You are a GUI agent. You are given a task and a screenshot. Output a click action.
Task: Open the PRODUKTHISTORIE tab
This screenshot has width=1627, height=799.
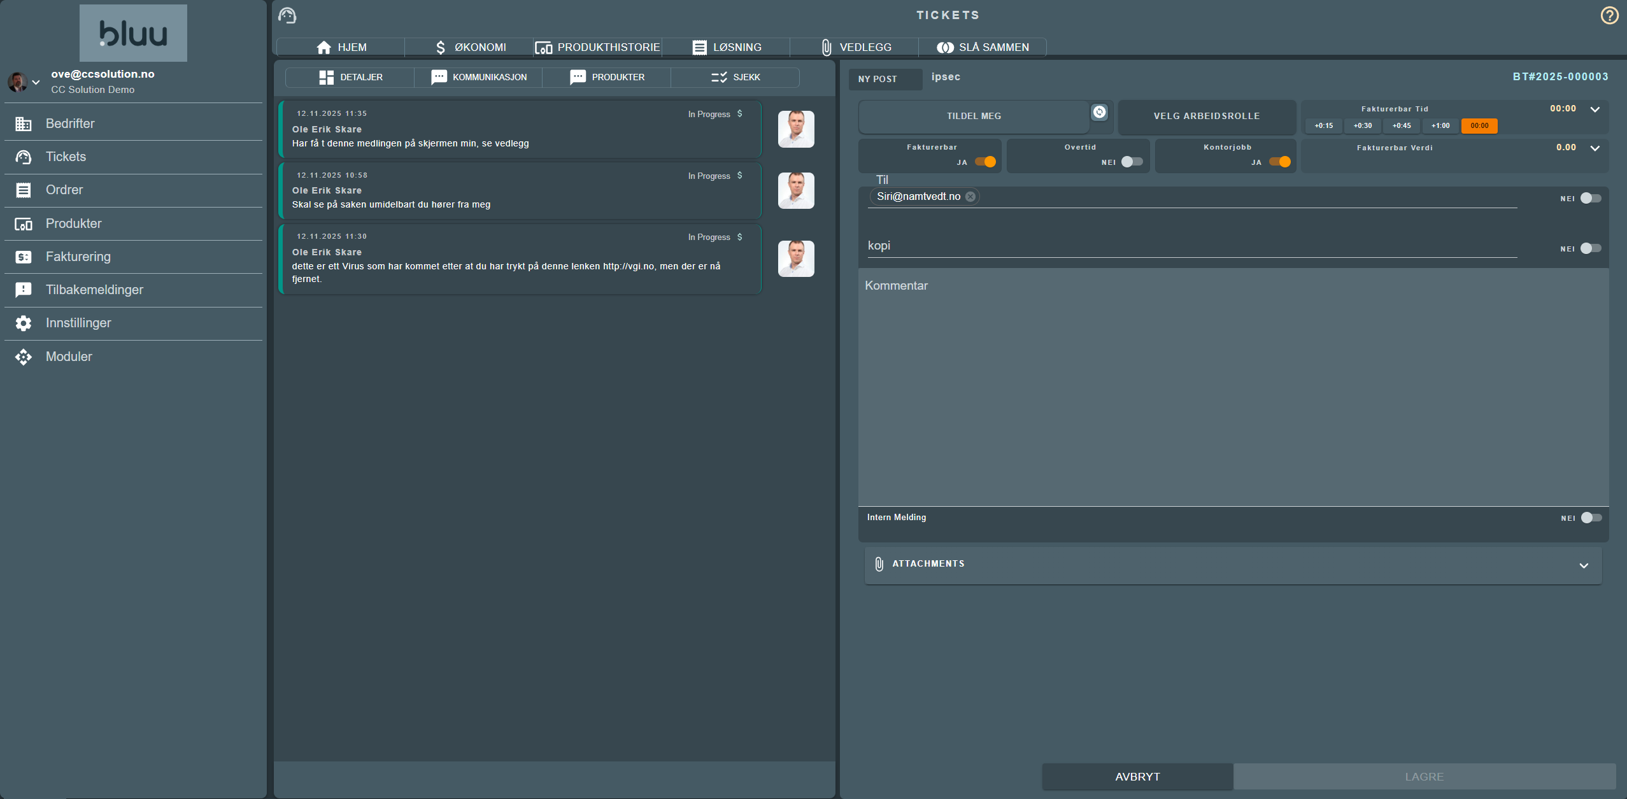click(x=598, y=47)
